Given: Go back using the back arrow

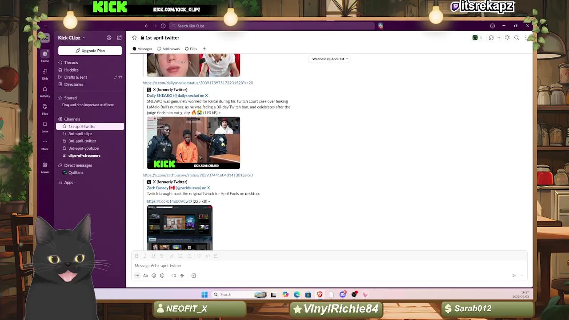Looking at the screenshot, I should (146, 26).
